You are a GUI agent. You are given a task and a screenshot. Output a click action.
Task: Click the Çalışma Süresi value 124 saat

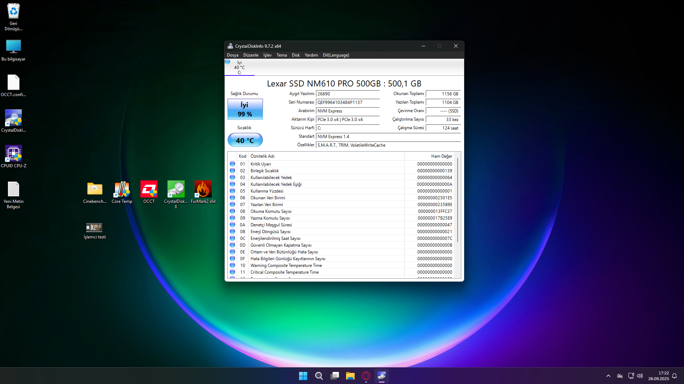pyautogui.click(x=443, y=128)
